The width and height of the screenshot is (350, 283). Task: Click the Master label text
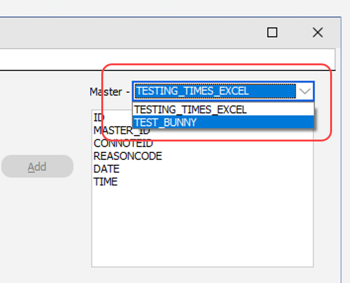[x=106, y=92]
